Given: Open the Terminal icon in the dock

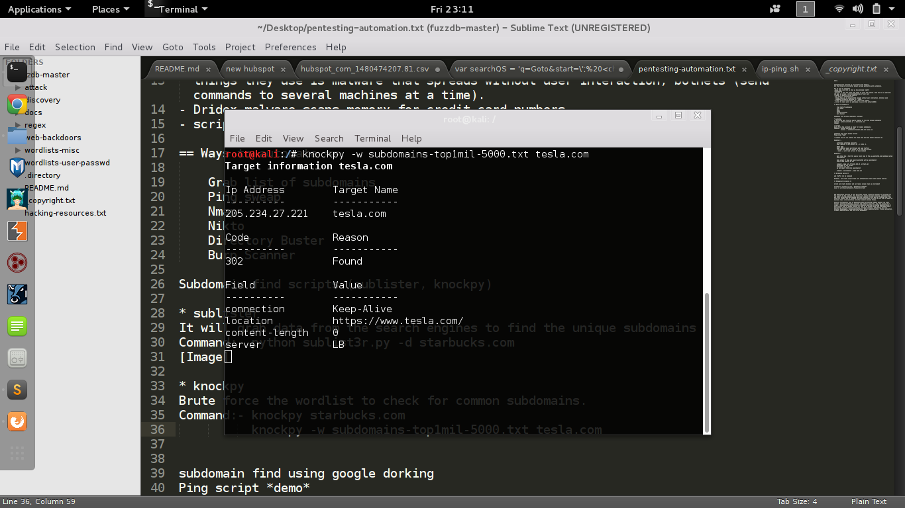Looking at the screenshot, I should pyautogui.click(x=17, y=72).
